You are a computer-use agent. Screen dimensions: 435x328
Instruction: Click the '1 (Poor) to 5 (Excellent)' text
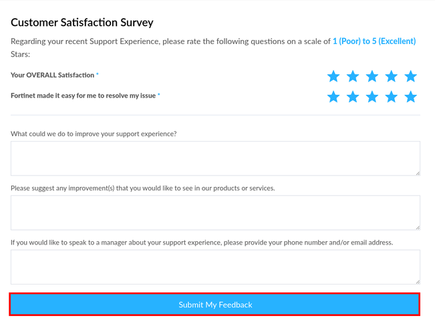tap(374, 41)
